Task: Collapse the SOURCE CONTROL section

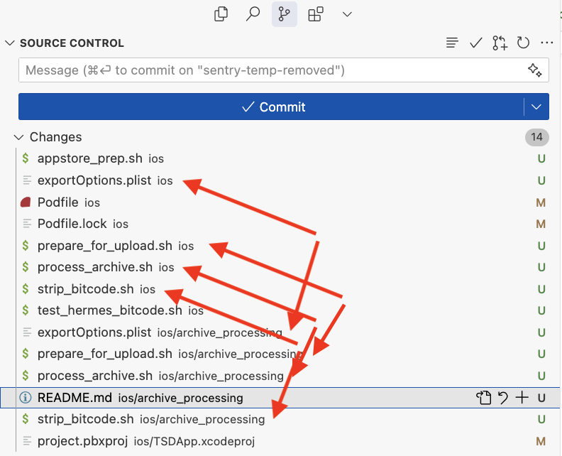Action: [10, 43]
